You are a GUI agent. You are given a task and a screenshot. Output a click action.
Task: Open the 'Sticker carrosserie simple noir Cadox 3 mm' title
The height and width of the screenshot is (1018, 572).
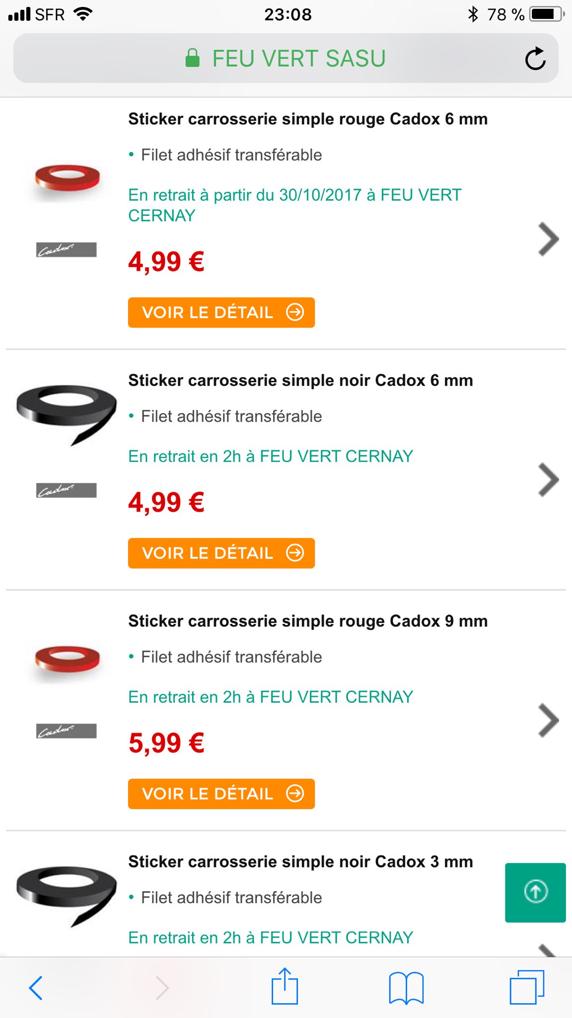tap(300, 861)
